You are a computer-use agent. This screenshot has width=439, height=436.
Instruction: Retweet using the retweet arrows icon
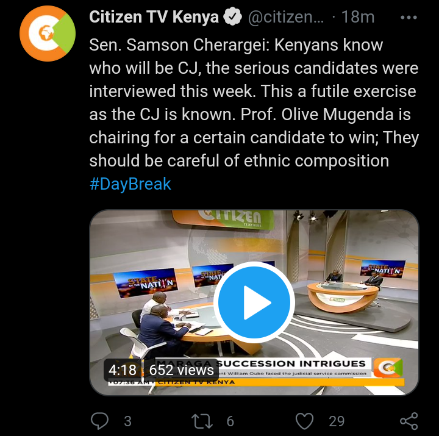[x=202, y=421]
